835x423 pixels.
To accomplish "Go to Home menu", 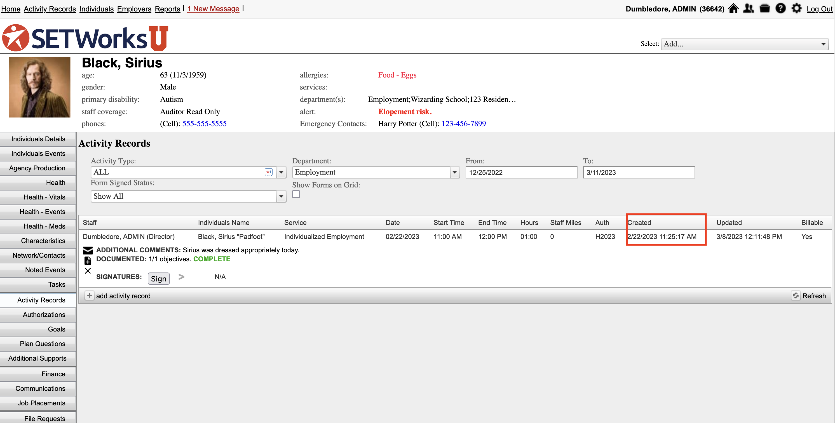I will coord(11,9).
